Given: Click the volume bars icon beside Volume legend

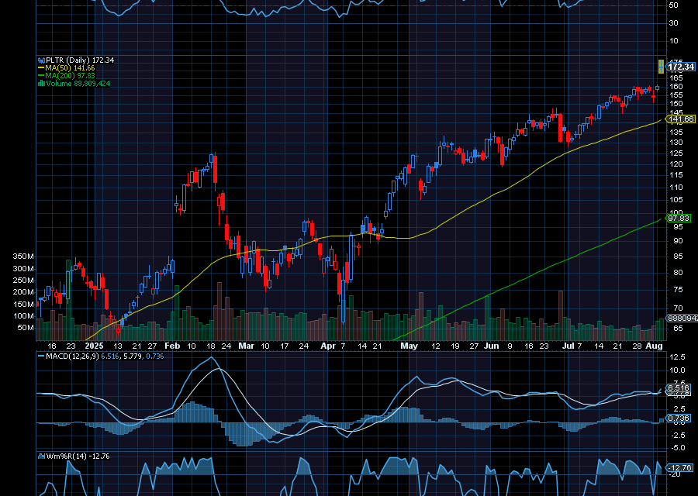Looking at the screenshot, I should (x=41, y=83).
